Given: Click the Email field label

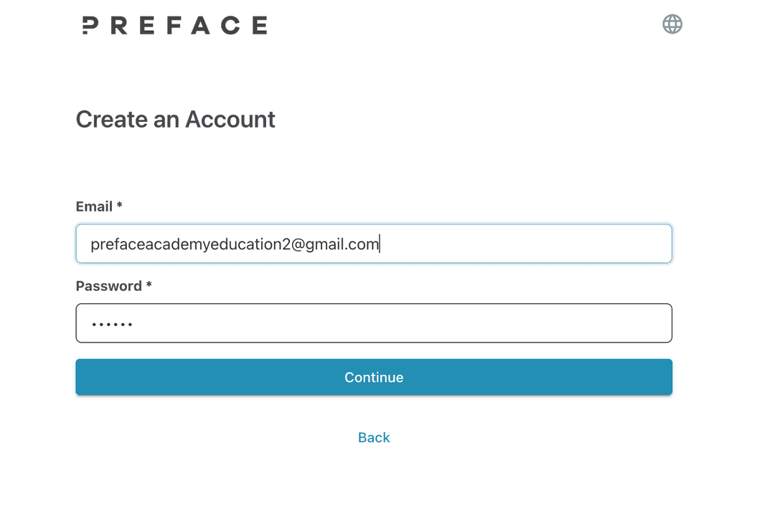Looking at the screenshot, I should pyautogui.click(x=94, y=206).
